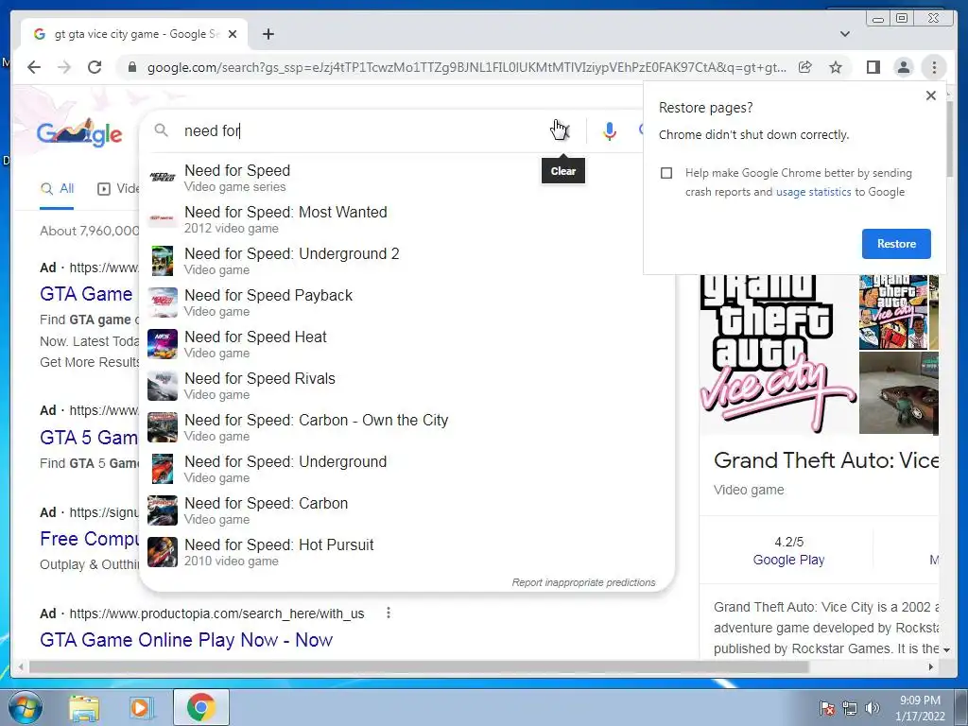
Task: Pick Need for Speed: Carbon - Own the City
Action: [407, 427]
